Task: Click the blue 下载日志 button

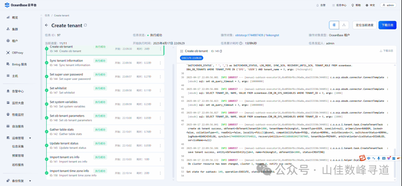Action: tap(387, 25)
